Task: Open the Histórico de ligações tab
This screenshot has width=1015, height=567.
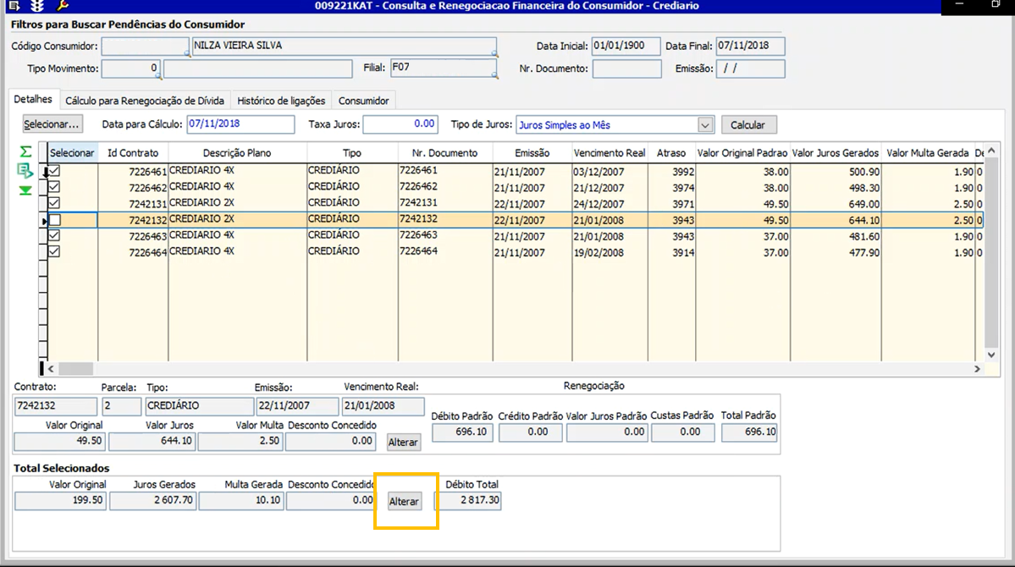Action: click(281, 101)
